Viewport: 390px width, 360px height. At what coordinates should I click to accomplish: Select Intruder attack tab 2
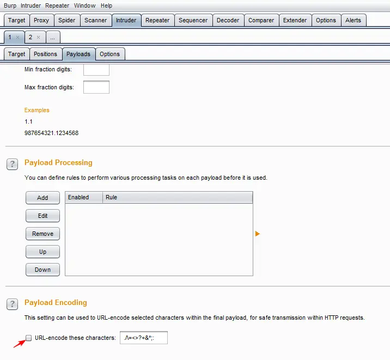31,37
